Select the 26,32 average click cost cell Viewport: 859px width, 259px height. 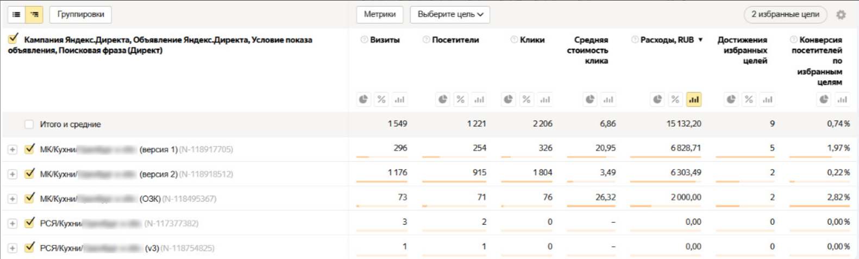[x=605, y=197]
